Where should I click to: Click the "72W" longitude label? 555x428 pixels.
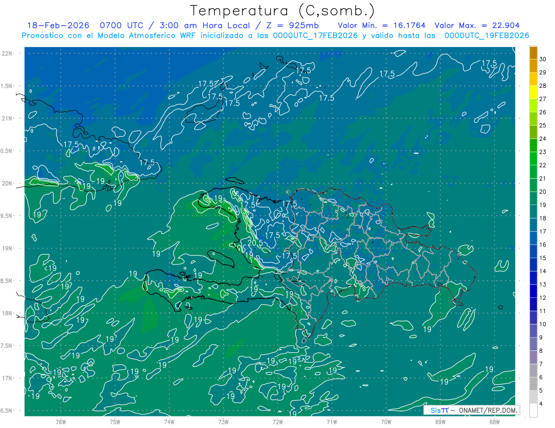(x=277, y=422)
